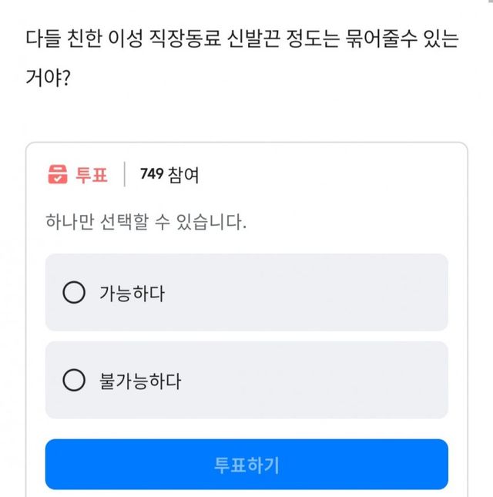493x497 pixels.
Task: Click empty space in the 가능하다 option box
Action: (324, 293)
